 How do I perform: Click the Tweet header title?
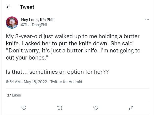[27, 7]
